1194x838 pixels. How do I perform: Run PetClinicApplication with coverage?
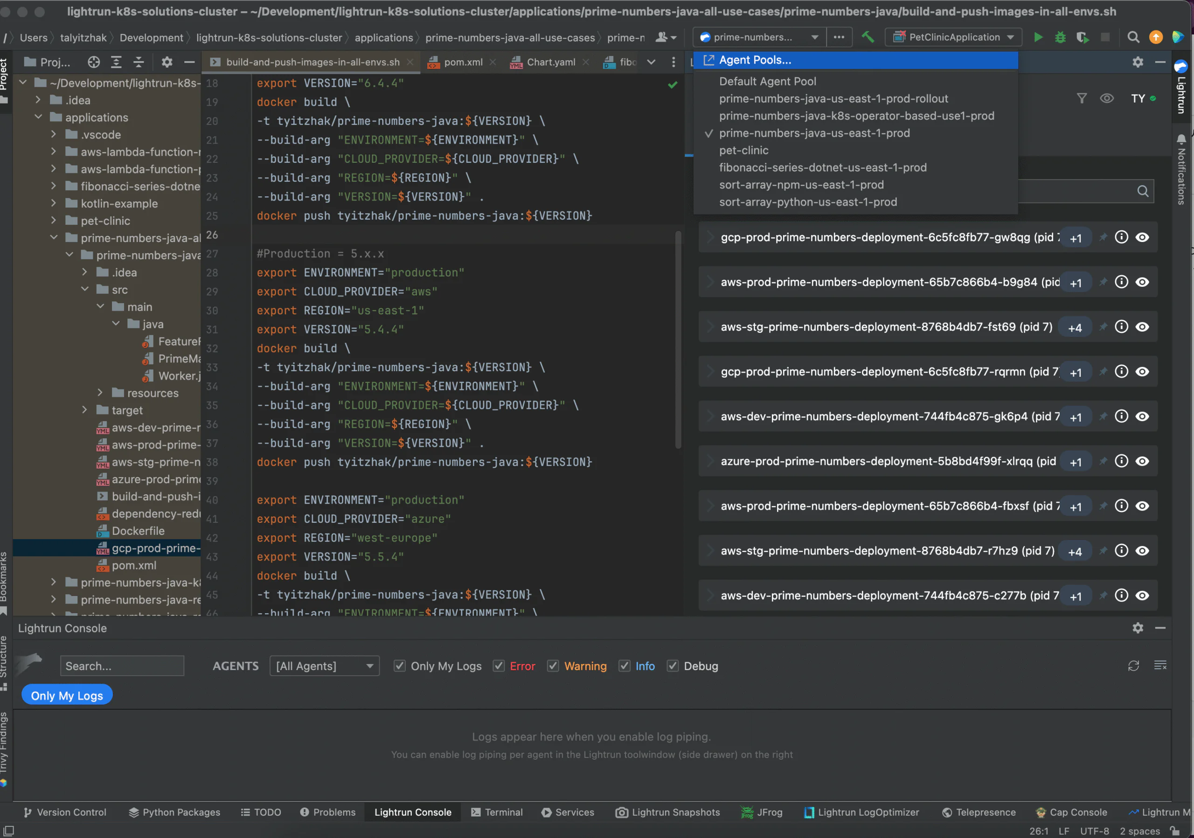click(x=1083, y=37)
